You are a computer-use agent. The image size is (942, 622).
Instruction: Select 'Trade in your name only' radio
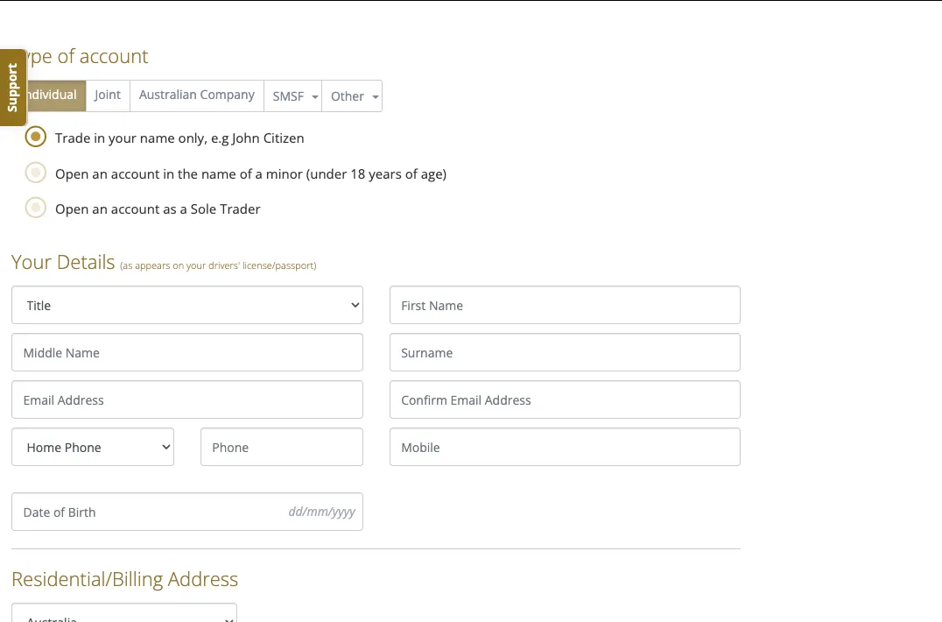(35, 137)
